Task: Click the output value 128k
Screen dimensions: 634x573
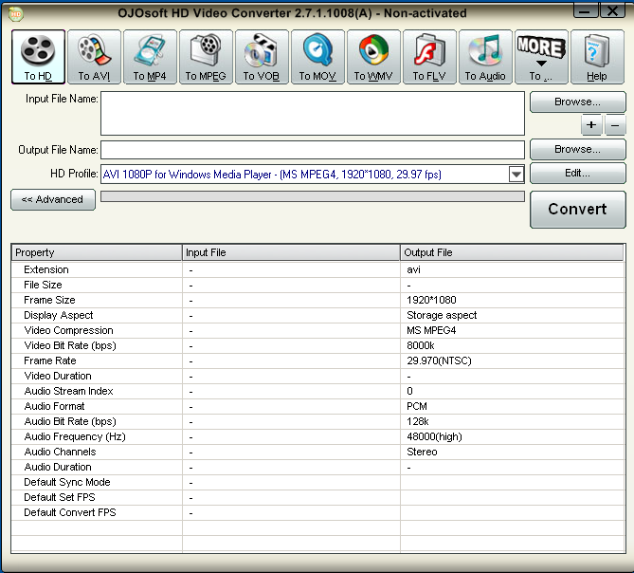Action: click(418, 421)
